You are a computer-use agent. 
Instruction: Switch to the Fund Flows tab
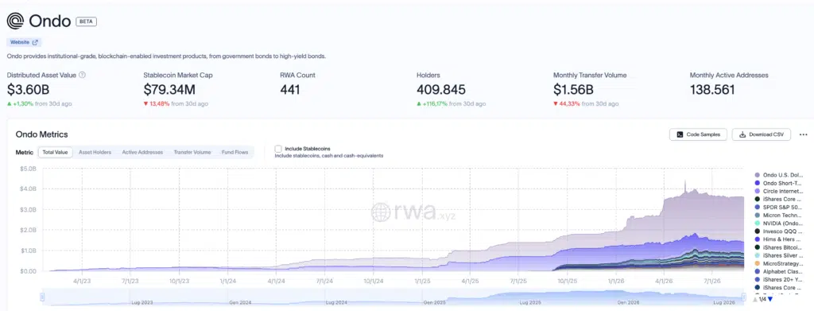pos(235,152)
